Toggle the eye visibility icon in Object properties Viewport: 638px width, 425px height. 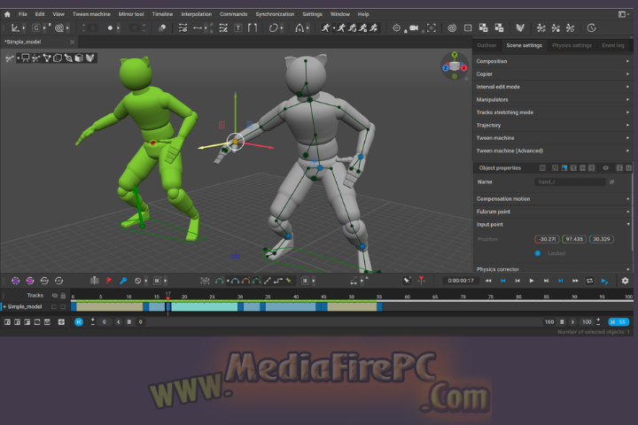(x=605, y=168)
